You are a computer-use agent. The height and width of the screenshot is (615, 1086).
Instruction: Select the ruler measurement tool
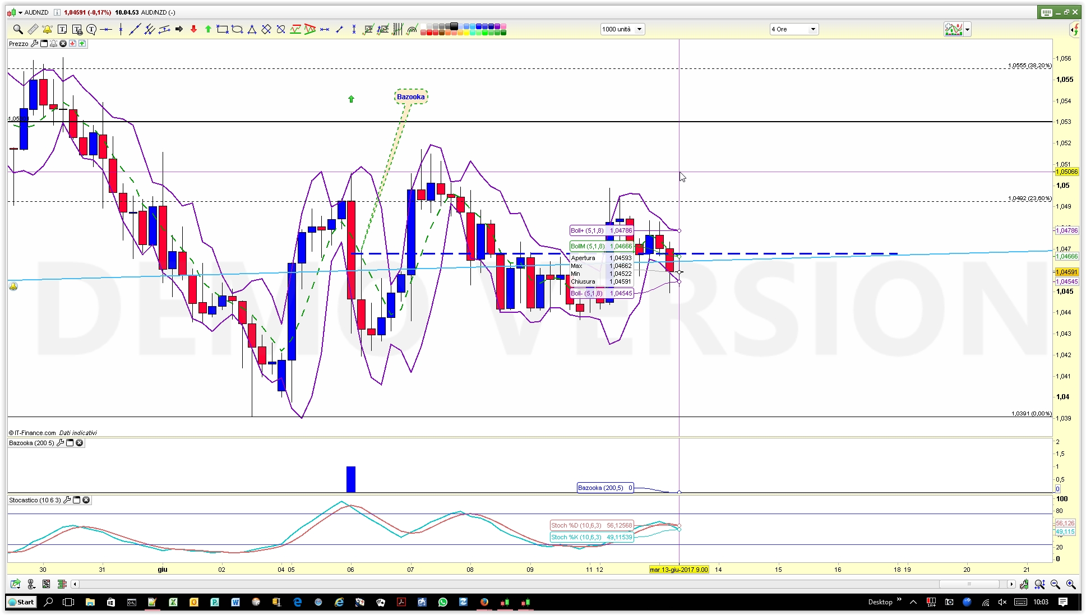pos(33,29)
